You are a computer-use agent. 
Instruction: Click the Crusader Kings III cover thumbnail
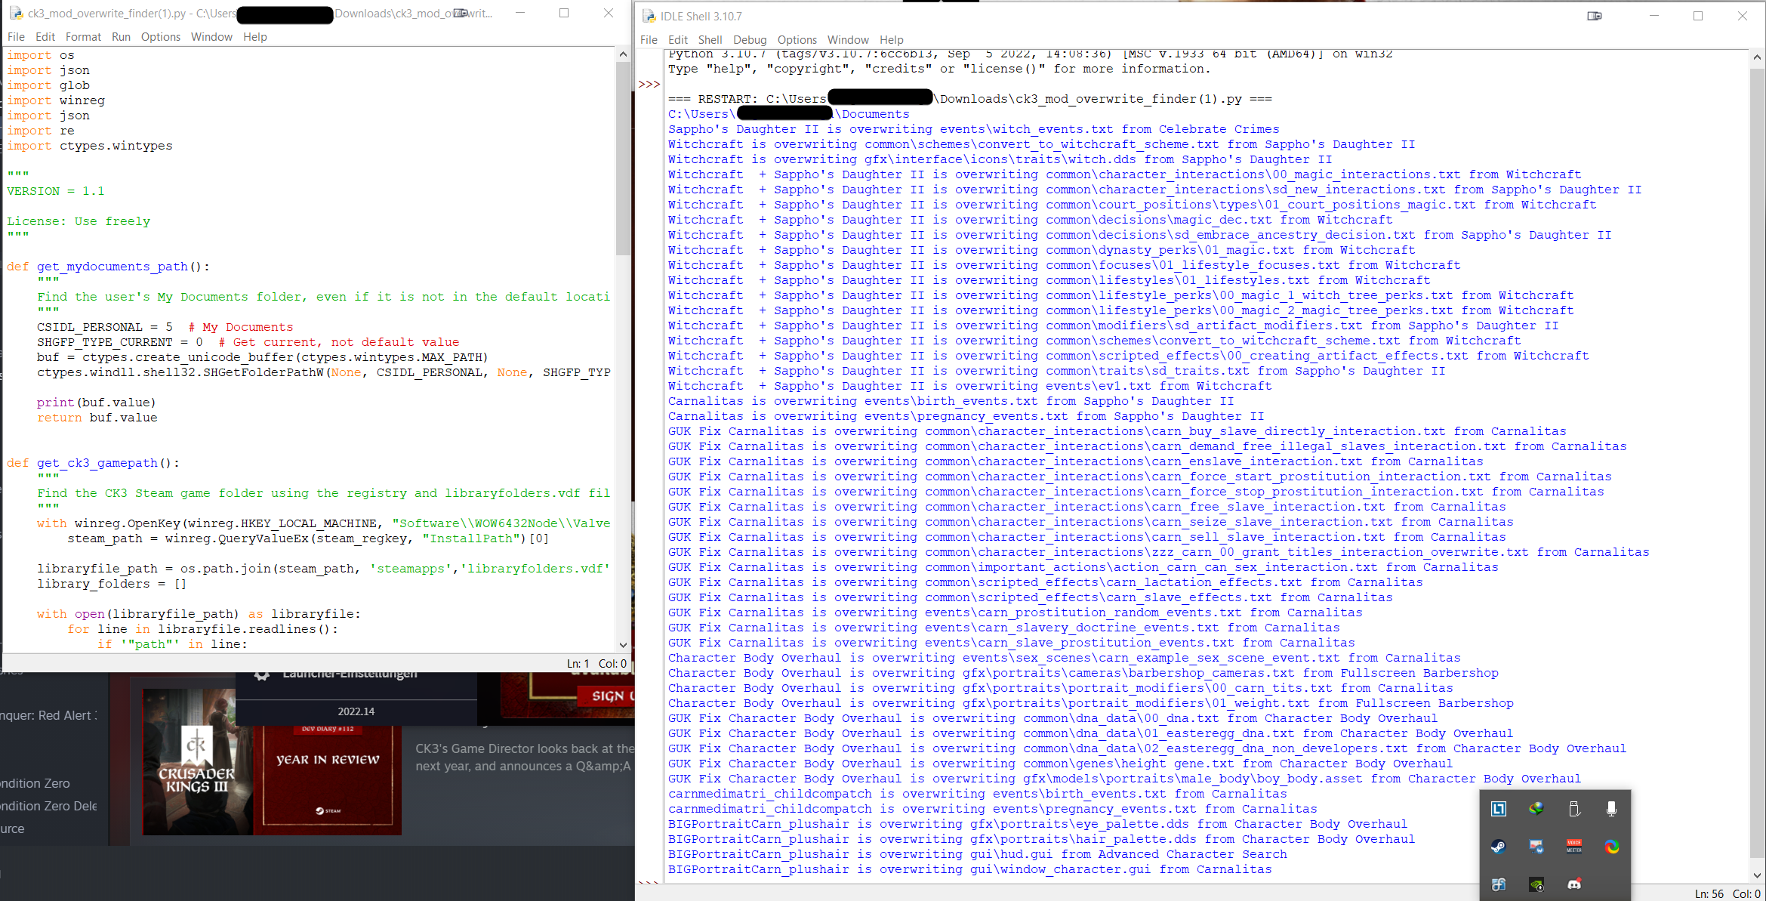[198, 761]
